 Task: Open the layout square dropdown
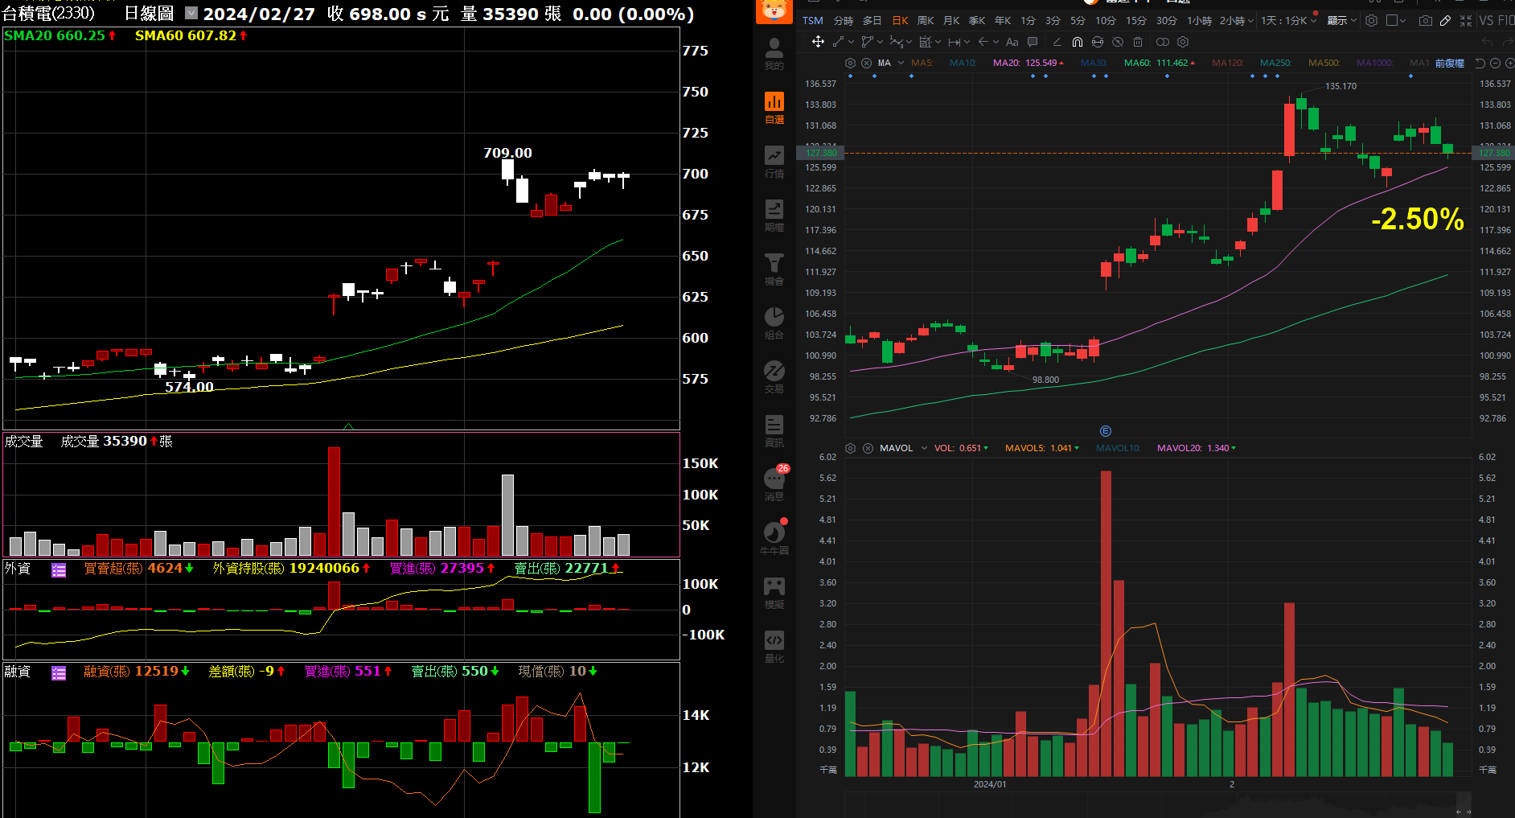(1397, 20)
